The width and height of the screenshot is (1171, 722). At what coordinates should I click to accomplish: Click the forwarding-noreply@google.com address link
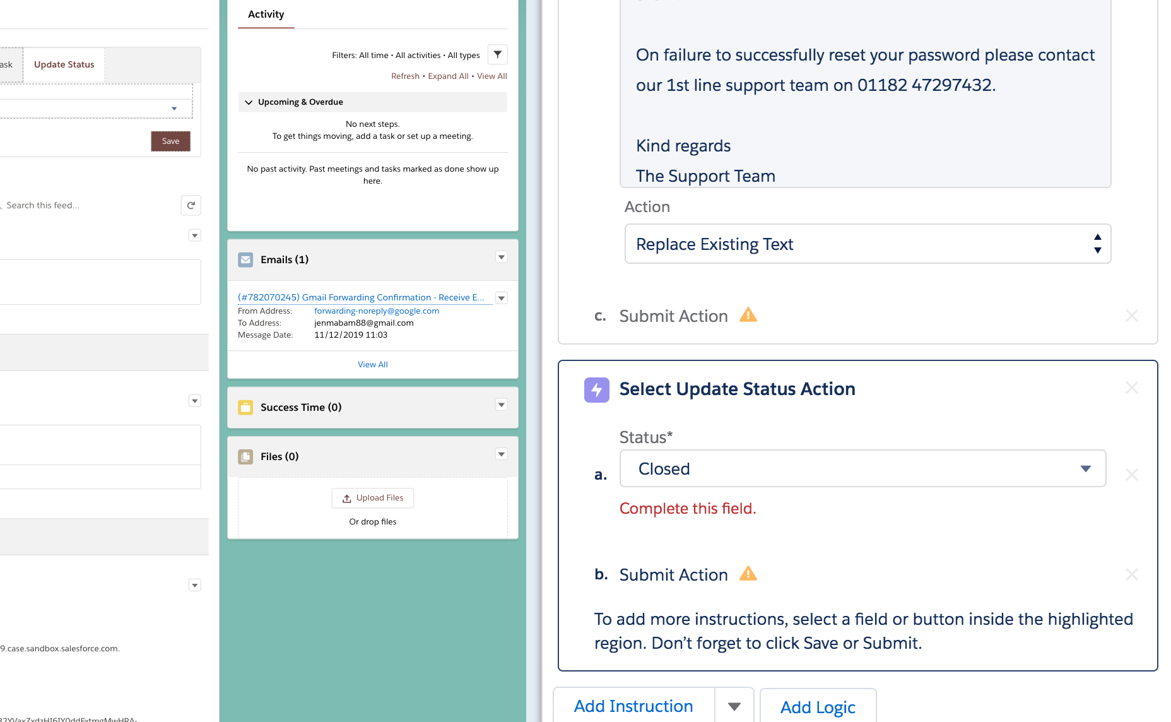pyautogui.click(x=377, y=311)
